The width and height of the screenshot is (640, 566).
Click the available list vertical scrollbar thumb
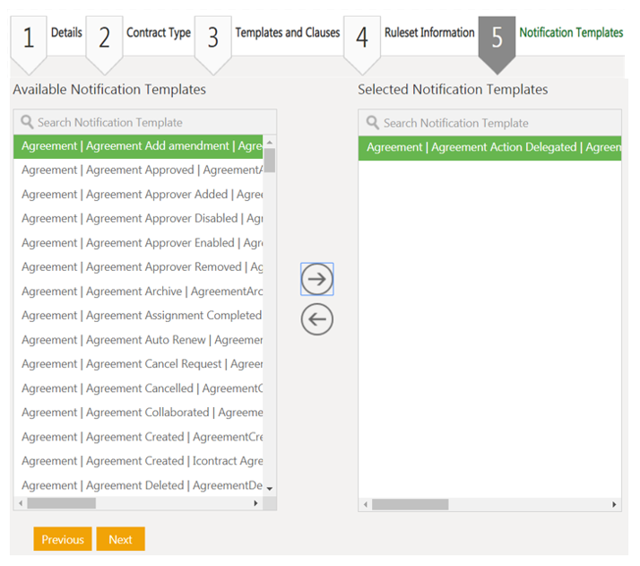coord(270,160)
